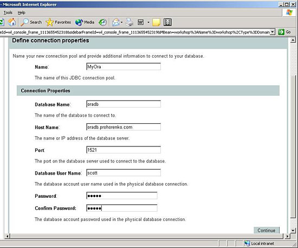
Task: Expand the Mail icon dropdown arrow
Action: [121, 22]
